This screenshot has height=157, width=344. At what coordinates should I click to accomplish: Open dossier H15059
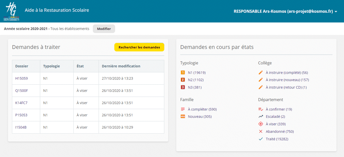(21, 78)
